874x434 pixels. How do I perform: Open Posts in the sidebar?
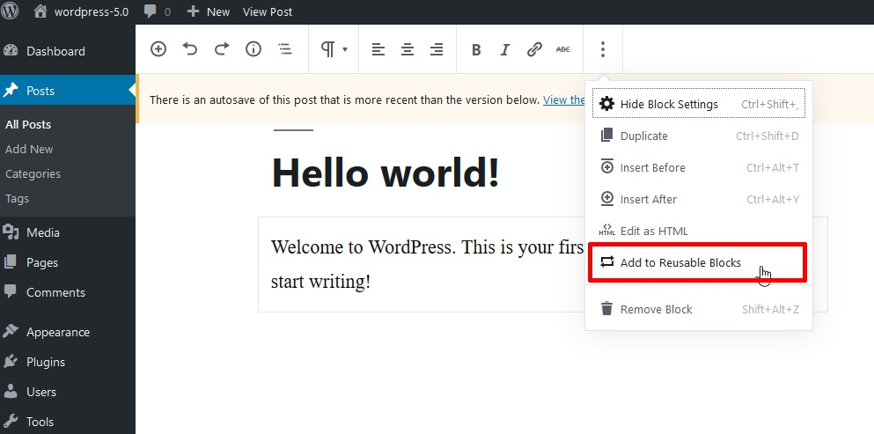68,91
